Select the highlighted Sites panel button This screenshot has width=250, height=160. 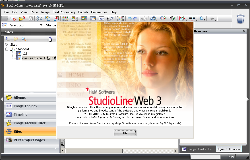(30, 131)
